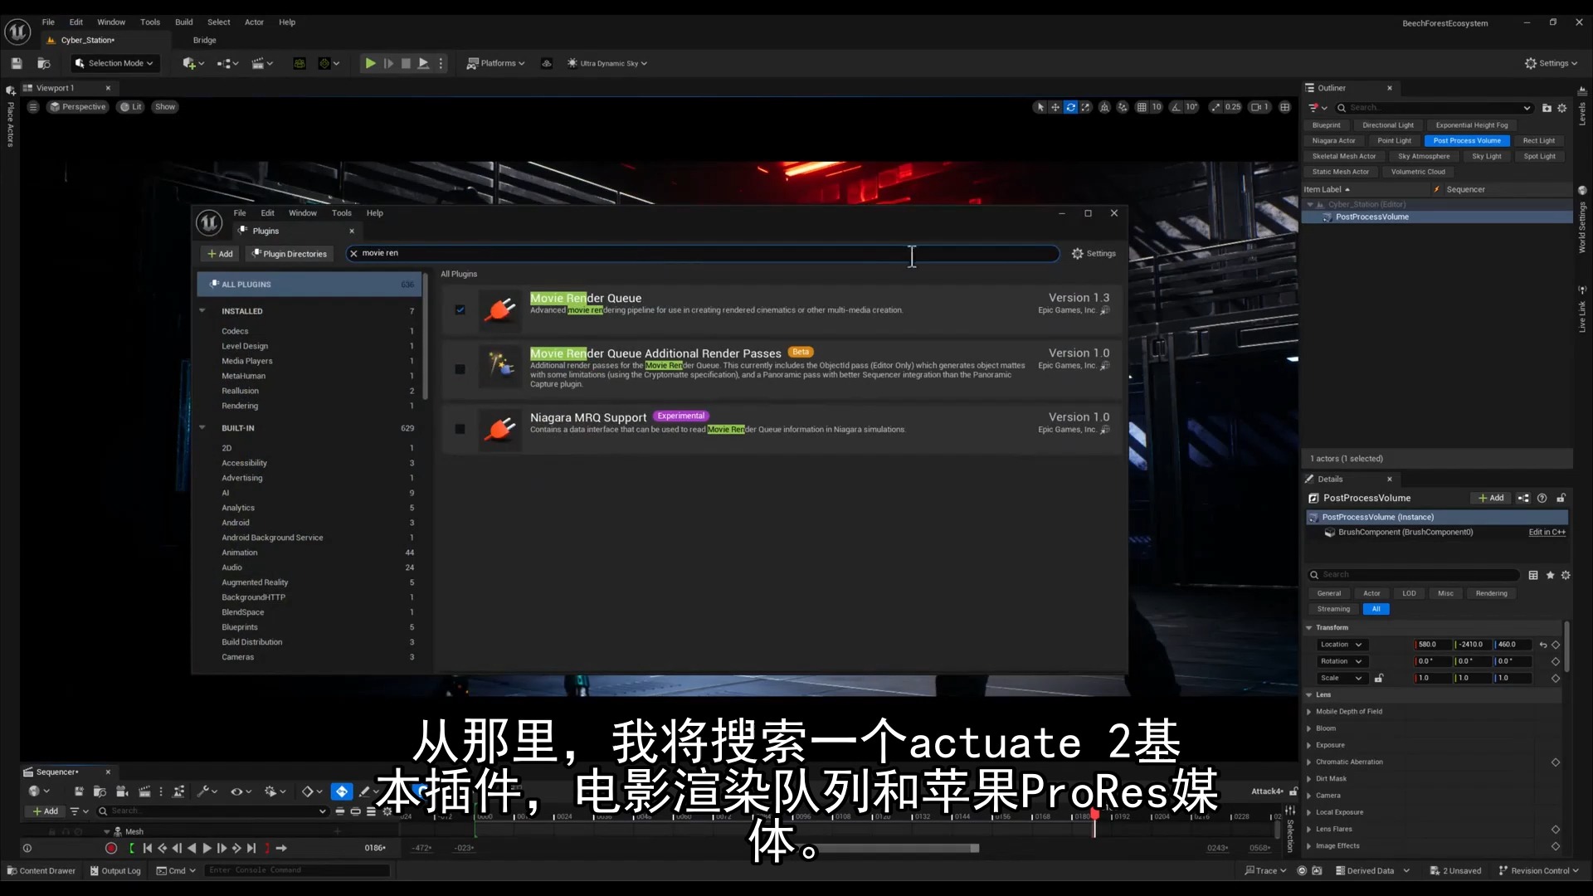Image resolution: width=1593 pixels, height=896 pixels.
Task: Select the translate gizmo tool in viewport
Action: click(1055, 107)
